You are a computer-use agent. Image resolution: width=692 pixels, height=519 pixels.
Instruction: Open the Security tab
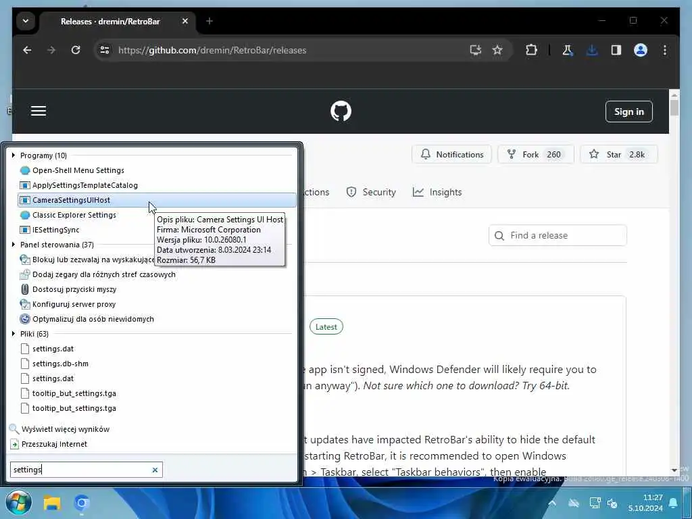point(371,192)
